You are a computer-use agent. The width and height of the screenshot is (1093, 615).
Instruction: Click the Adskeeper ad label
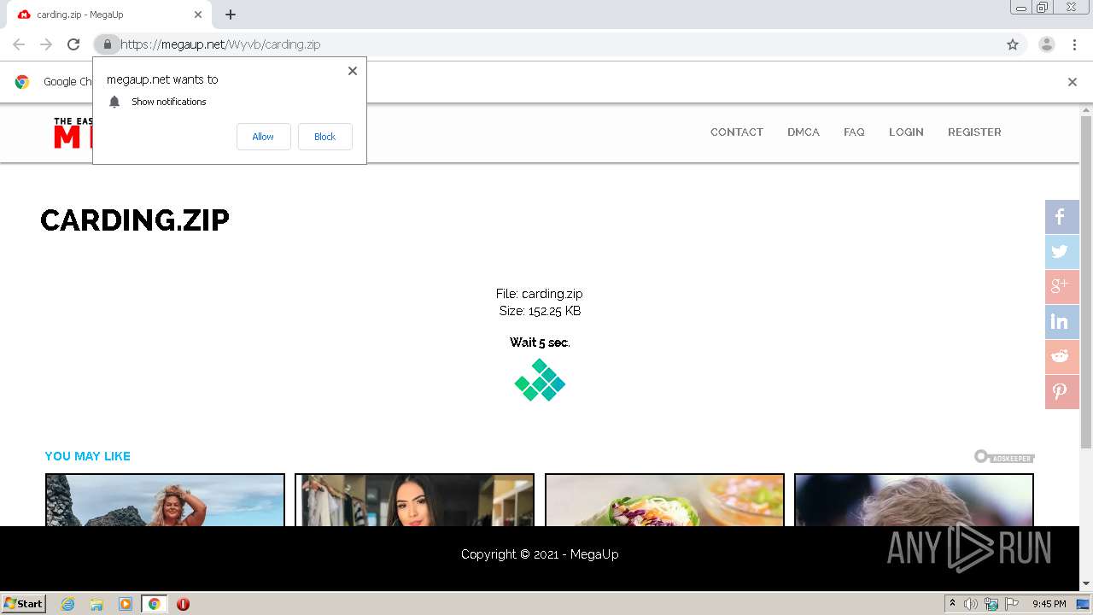tap(1004, 457)
